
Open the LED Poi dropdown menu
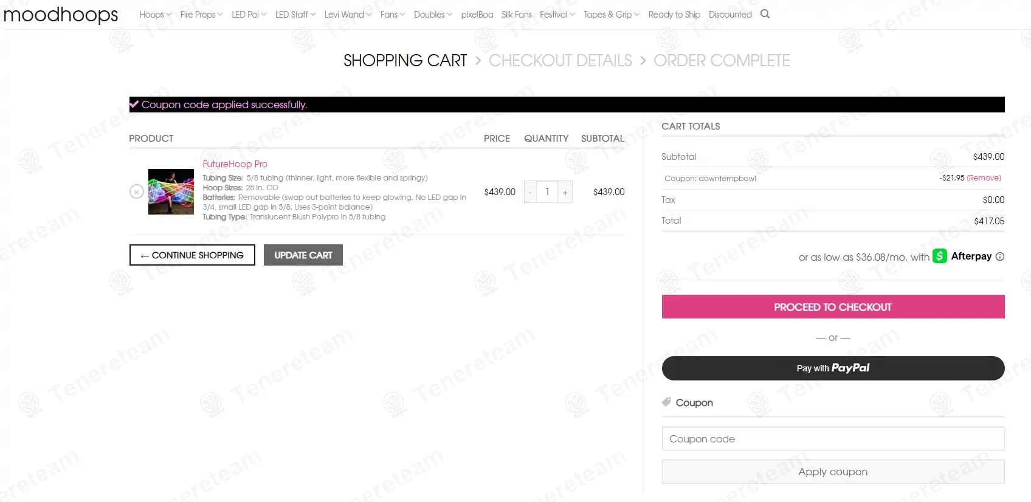click(249, 15)
